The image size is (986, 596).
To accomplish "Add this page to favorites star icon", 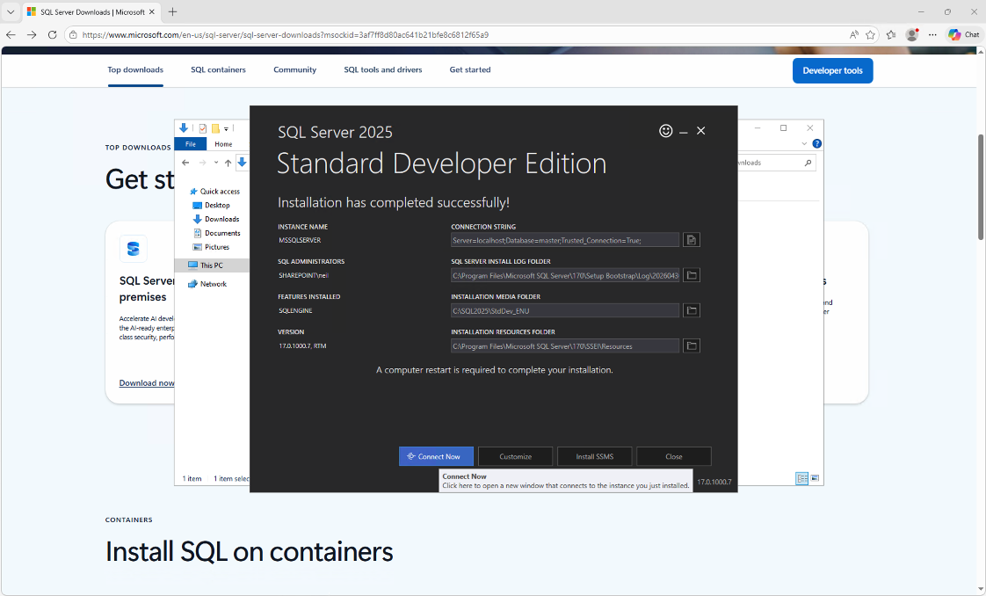I will point(870,34).
